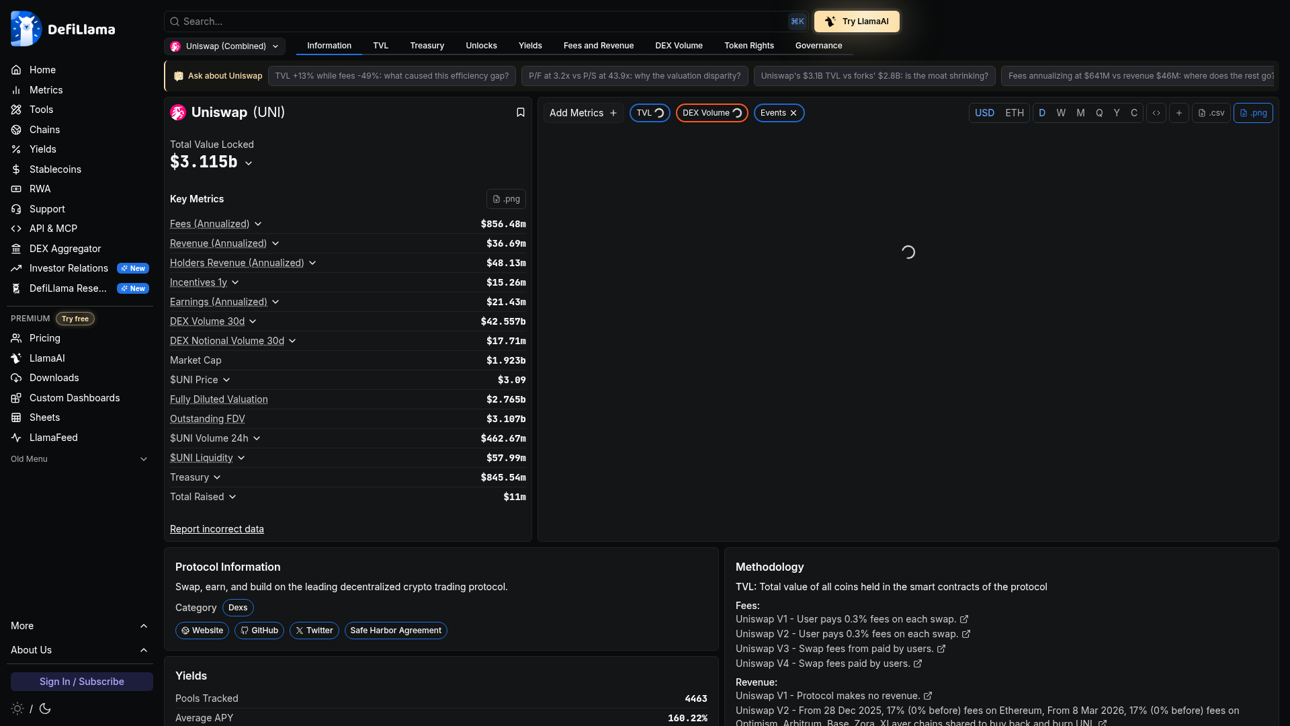Open the Fees and Revenue tab
The width and height of the screenshot is (1290, 726).
click(599, 46)
